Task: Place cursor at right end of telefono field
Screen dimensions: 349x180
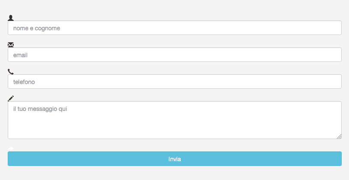Action: [x=336, y=81]
